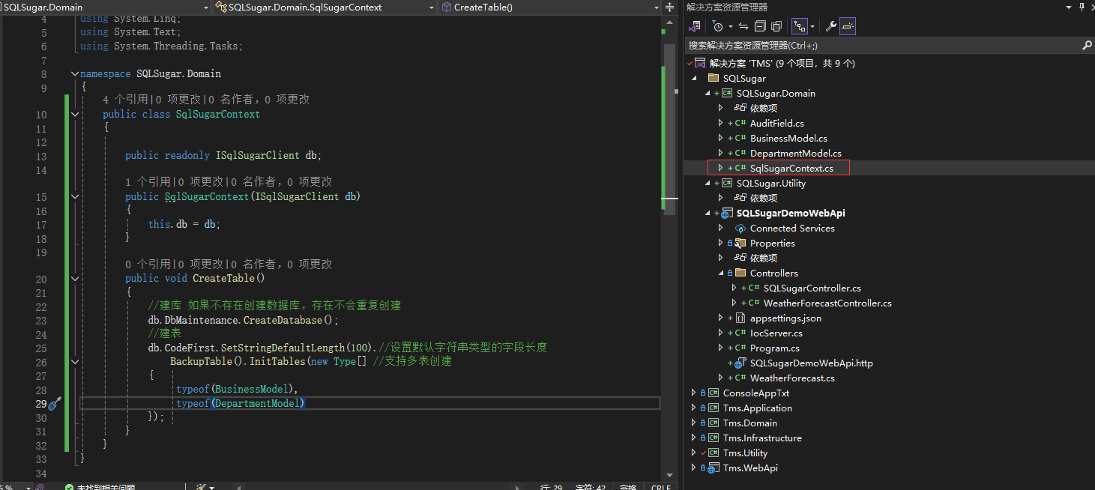Open the '0 个引用' CodeLens above CreateTable
This screenshot has width=1095, height=490.
pyautogui.click(x=148, y=264)
